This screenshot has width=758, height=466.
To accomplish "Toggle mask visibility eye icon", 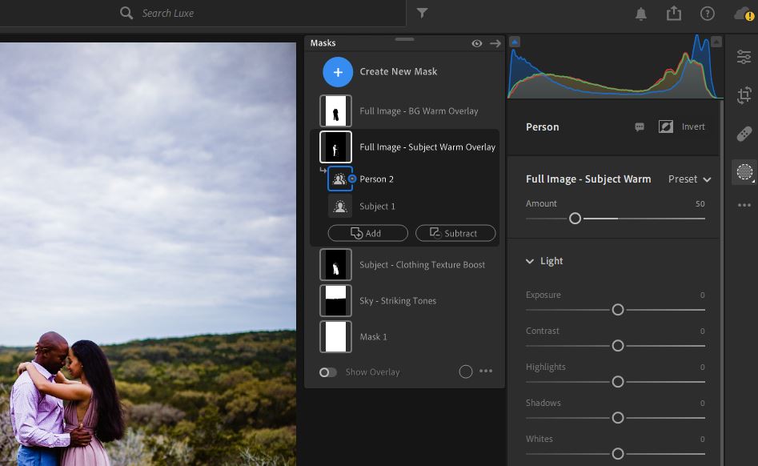I will tap(477, 43).
